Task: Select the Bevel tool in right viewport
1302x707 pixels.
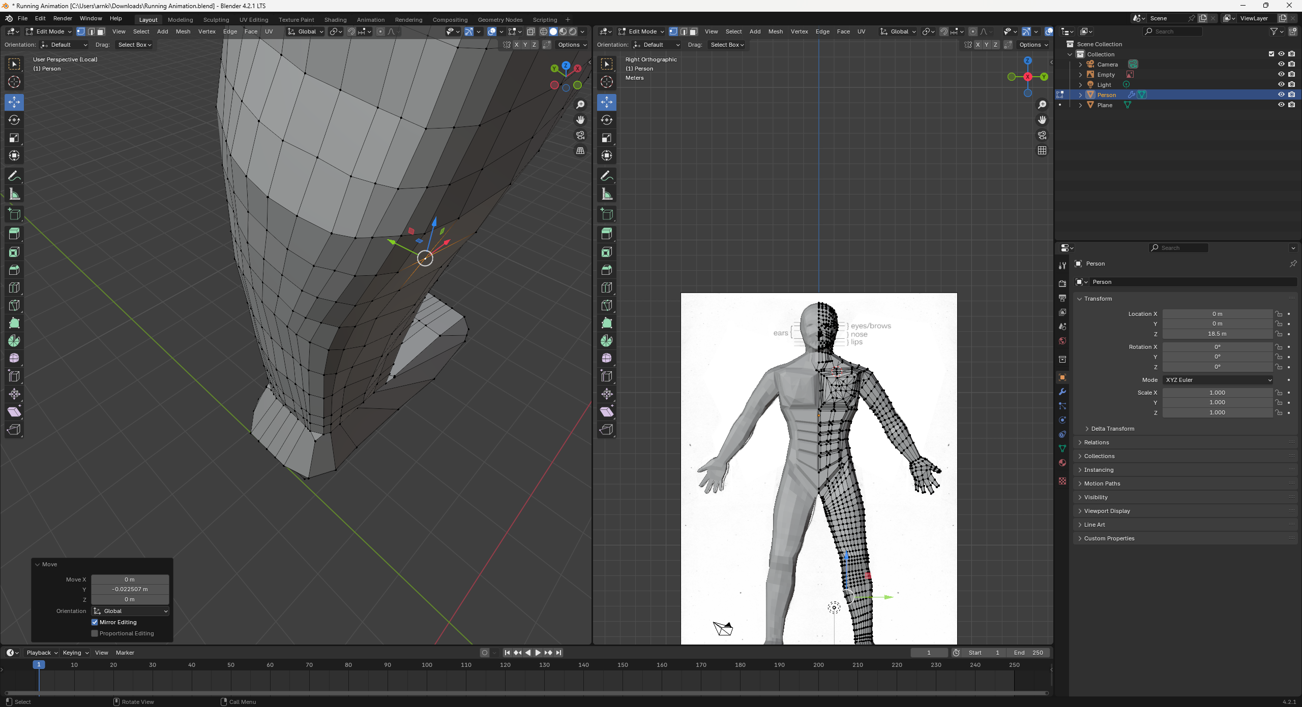Action: click(x=607, y=270)
